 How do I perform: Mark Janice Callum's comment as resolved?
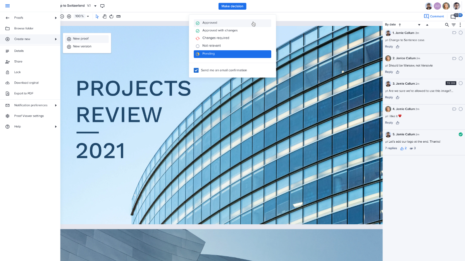460,58
